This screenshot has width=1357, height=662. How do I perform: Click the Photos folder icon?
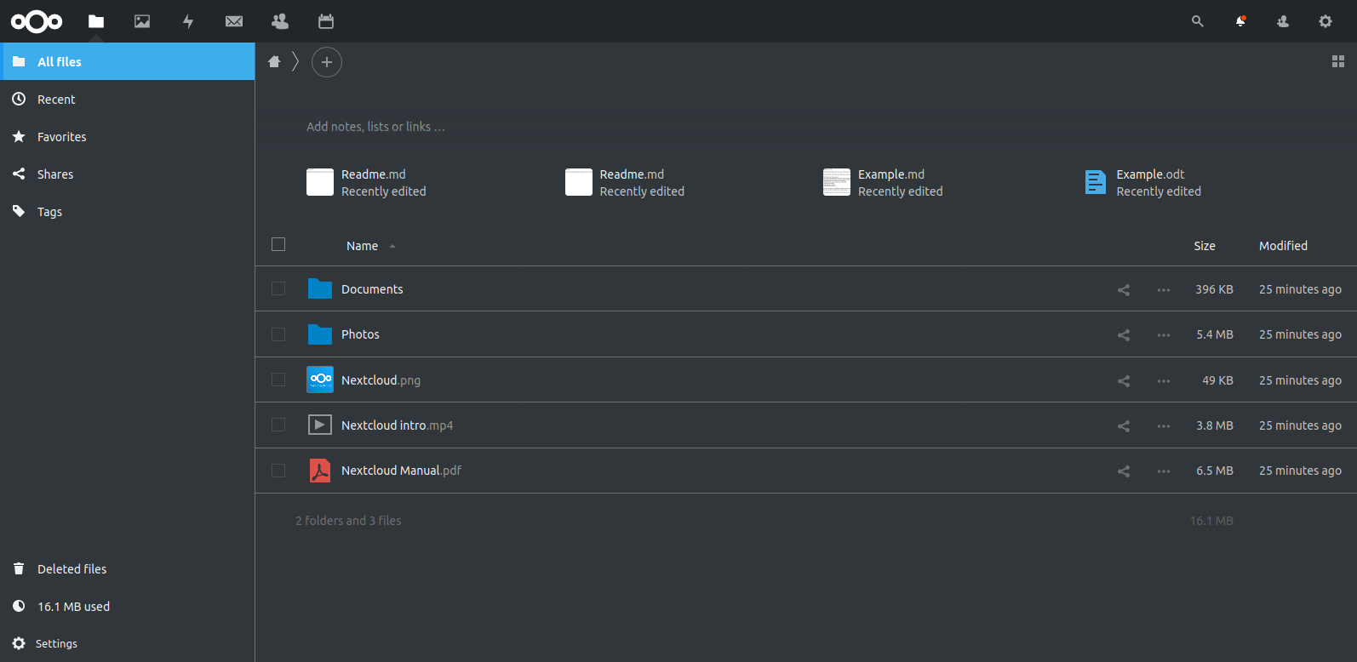(x=320, y=334)
